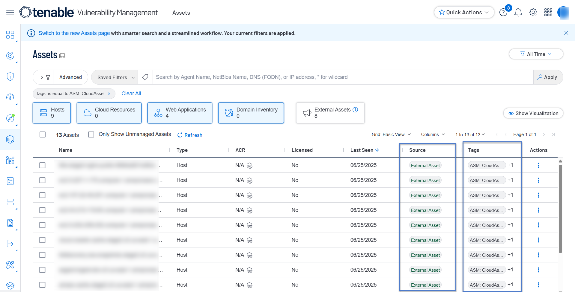
Task: Enable Only Show Unmanaged Assets
Action: (x=91, y=134)
